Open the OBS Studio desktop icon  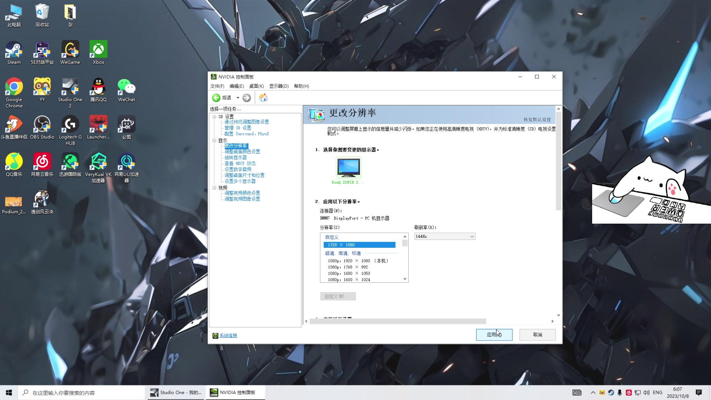click(x=42, y=127)
